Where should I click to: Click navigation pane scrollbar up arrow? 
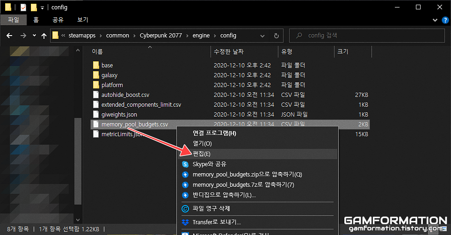(78, 51)
